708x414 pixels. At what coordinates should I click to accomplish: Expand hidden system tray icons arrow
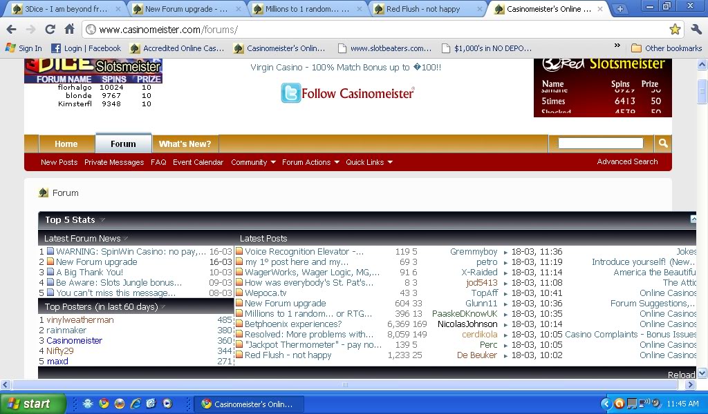point(606,404)
